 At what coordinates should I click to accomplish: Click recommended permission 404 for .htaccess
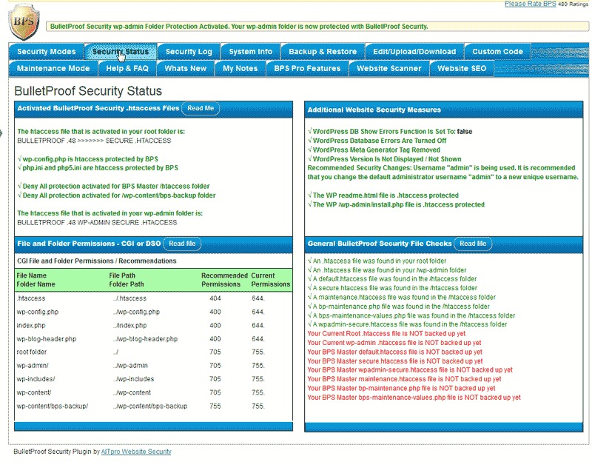(215, 298)
